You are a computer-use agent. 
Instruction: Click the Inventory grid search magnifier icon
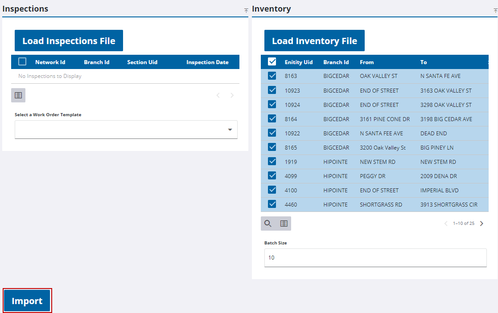pos(268,224)
